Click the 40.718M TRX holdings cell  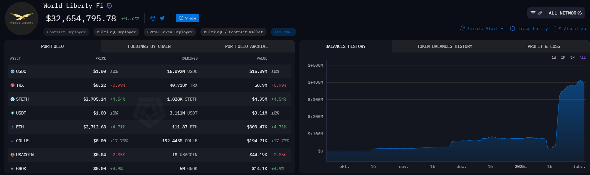(x=184, y=85)
